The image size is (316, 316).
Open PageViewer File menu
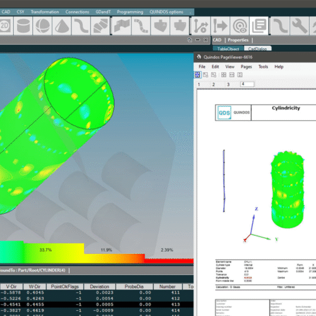pos(202,66)
